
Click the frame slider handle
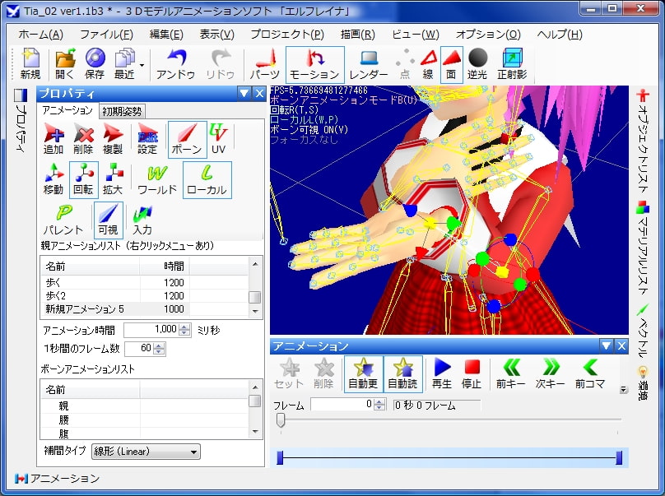coord(281,420)
